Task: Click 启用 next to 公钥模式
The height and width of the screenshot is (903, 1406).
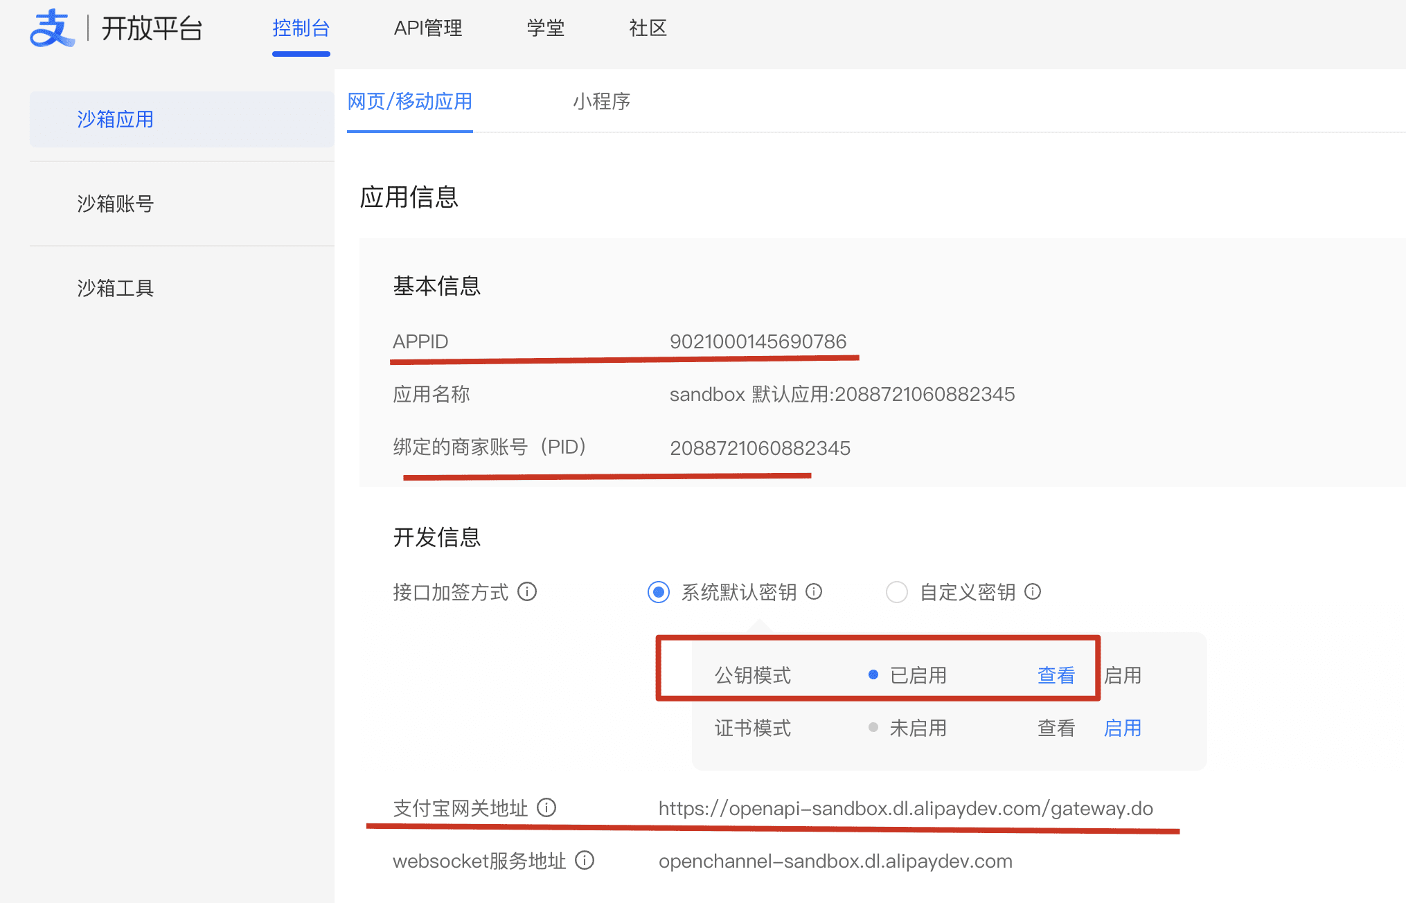Action: [x=1123, y=675]
